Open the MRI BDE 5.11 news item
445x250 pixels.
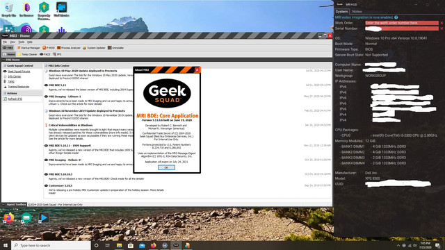point(57,85)
